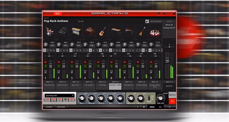The height and width of the screenshot is (122, 229).
Task: Click the clock icon near tempo
Action: tap(144, 107)
